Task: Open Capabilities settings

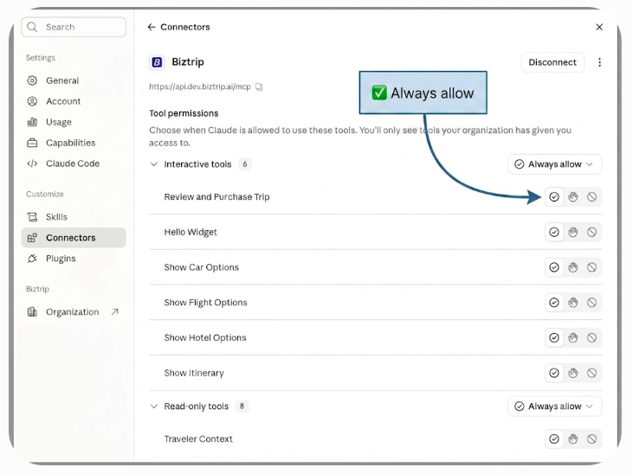Action: [x=74, y=143]
